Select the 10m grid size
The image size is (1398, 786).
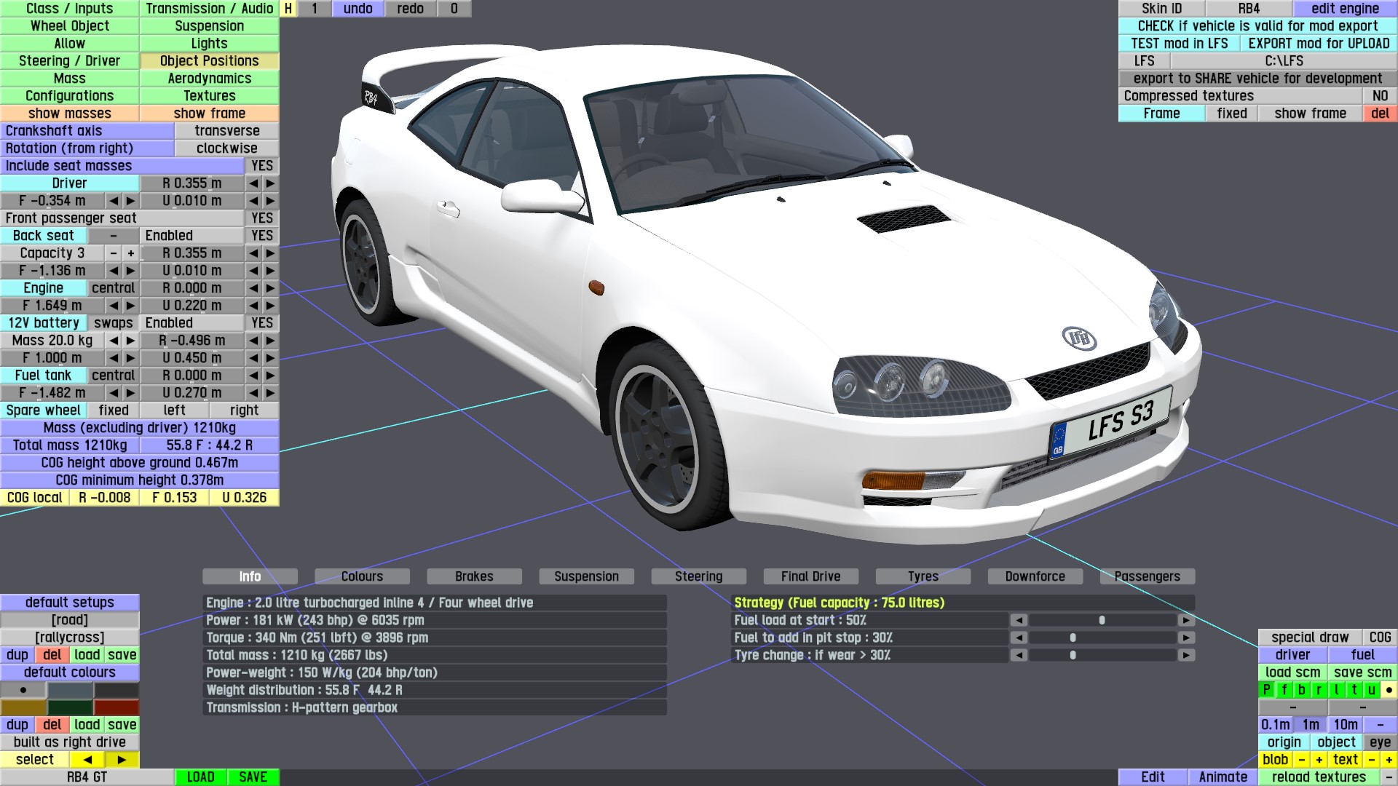pyautogui.click(x=1345, y=725)
